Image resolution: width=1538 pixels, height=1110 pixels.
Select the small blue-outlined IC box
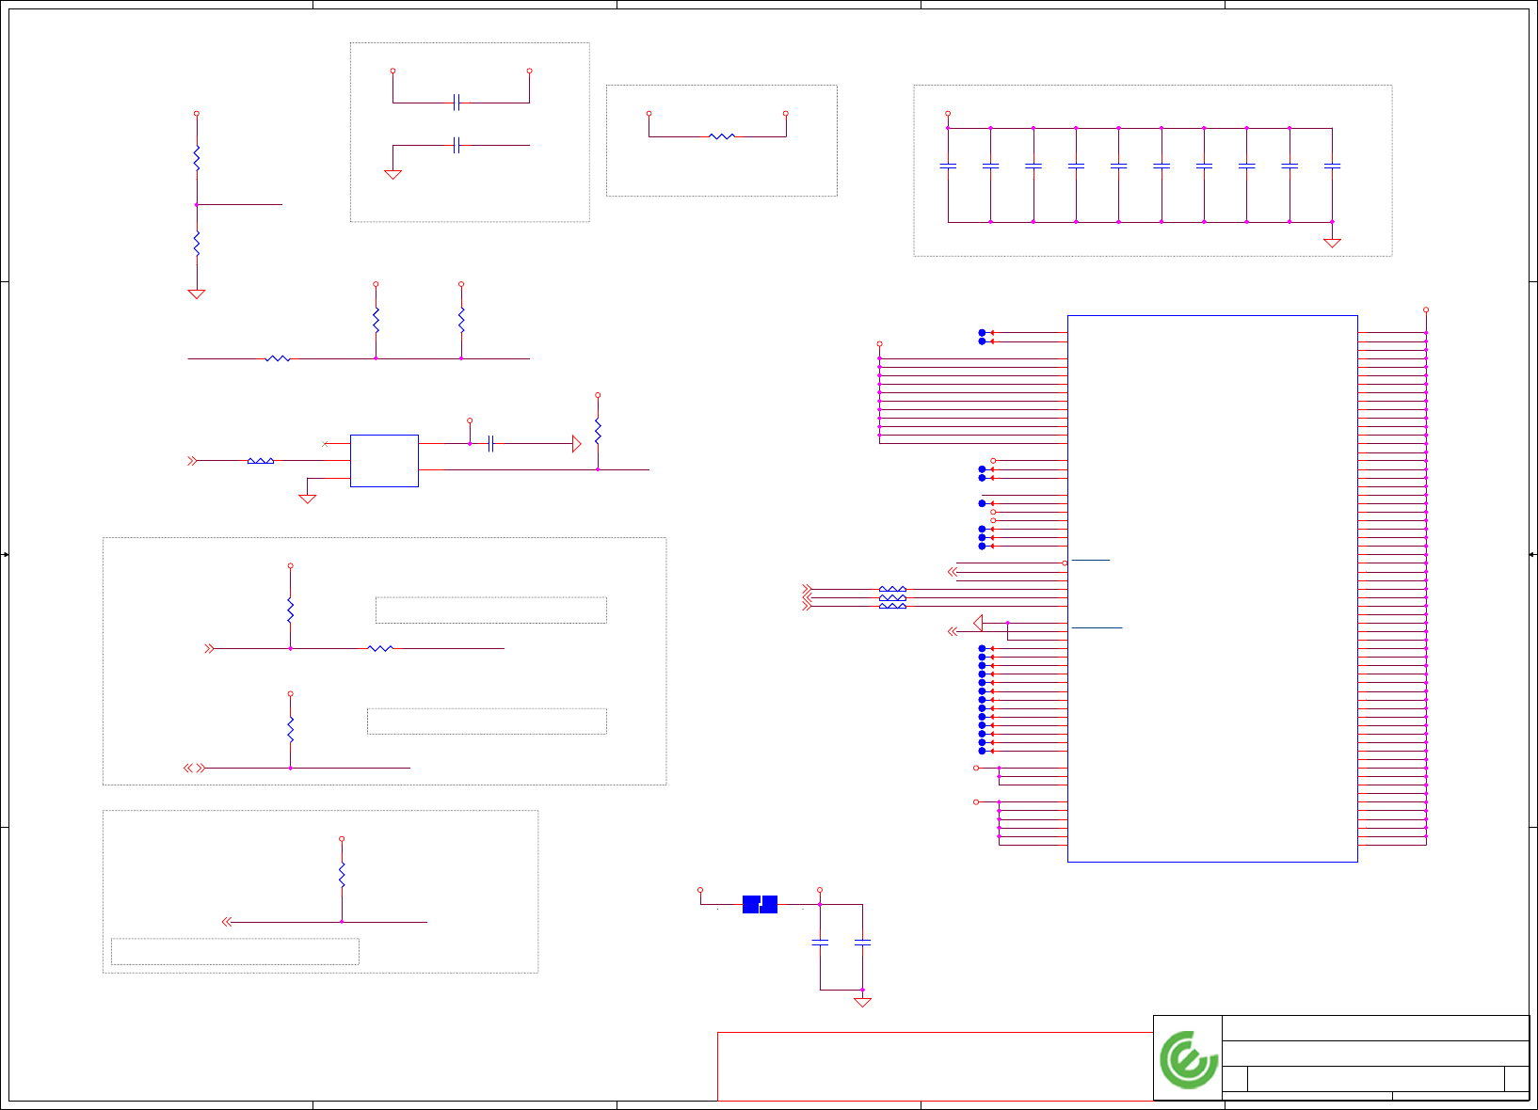coord(384,460)
